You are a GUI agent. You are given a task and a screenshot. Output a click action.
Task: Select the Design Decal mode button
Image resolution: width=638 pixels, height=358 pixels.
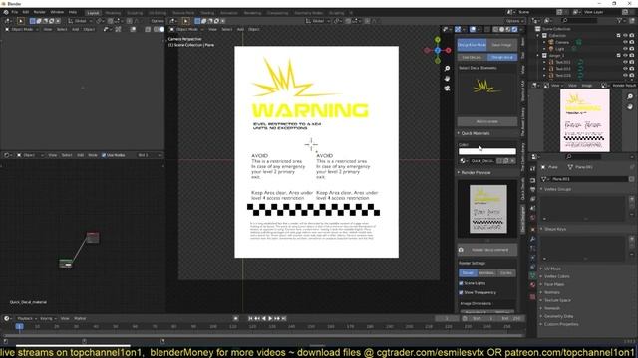point(501,58)
